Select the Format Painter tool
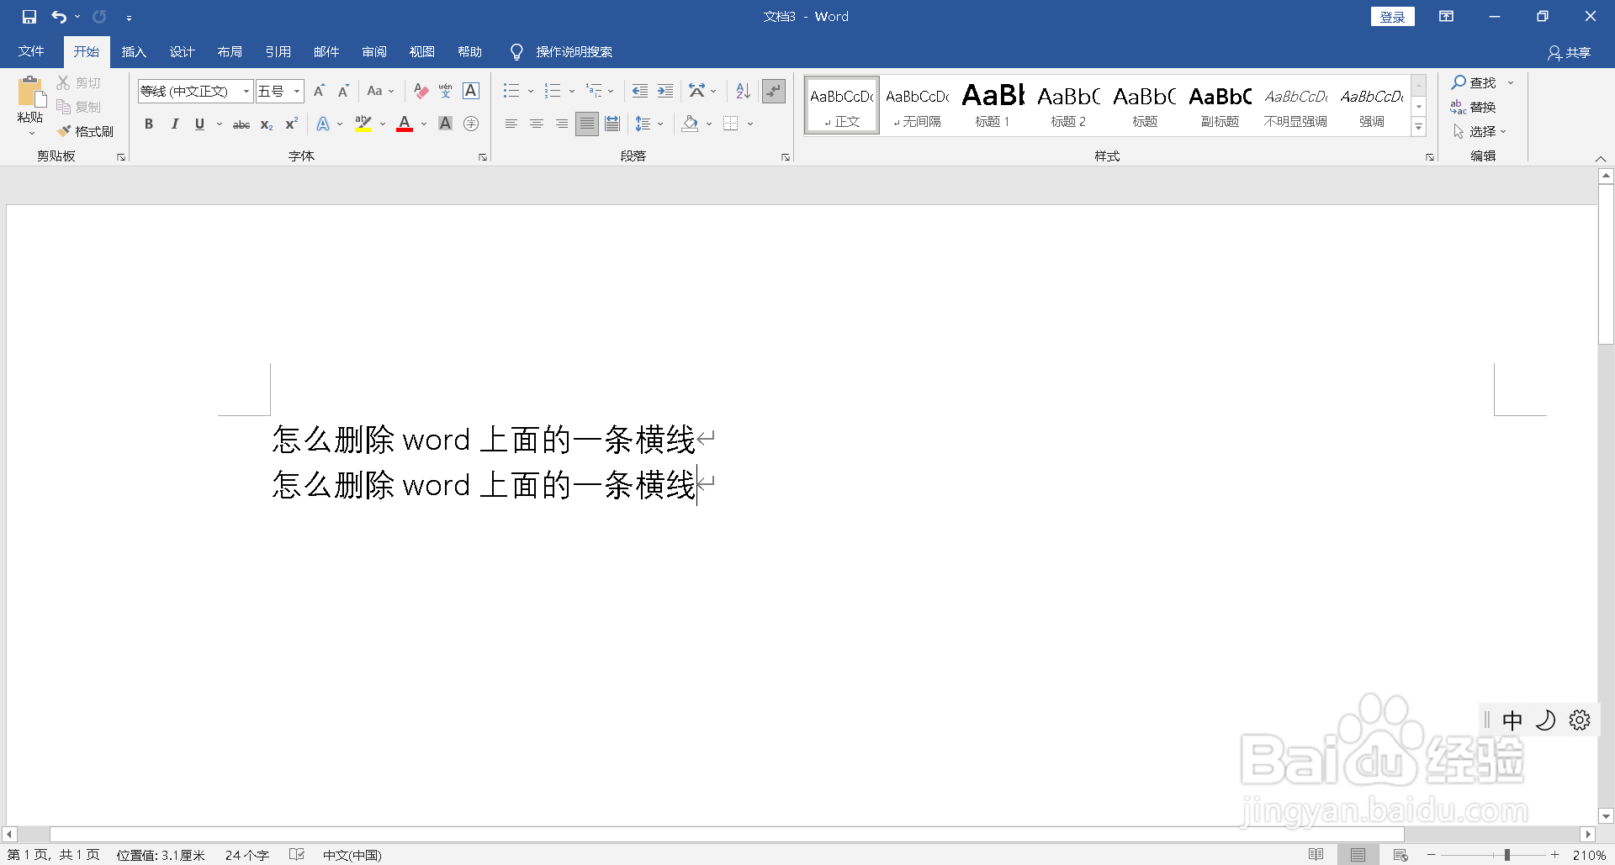 (86, 130)
